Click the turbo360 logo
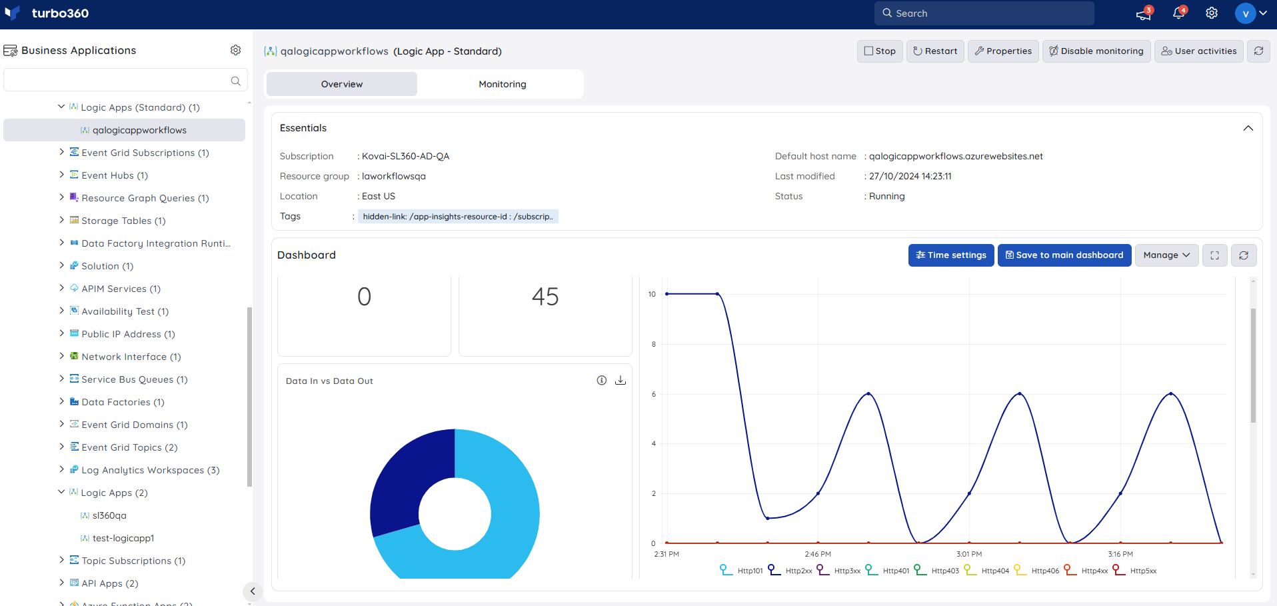 tap(47, 13)
